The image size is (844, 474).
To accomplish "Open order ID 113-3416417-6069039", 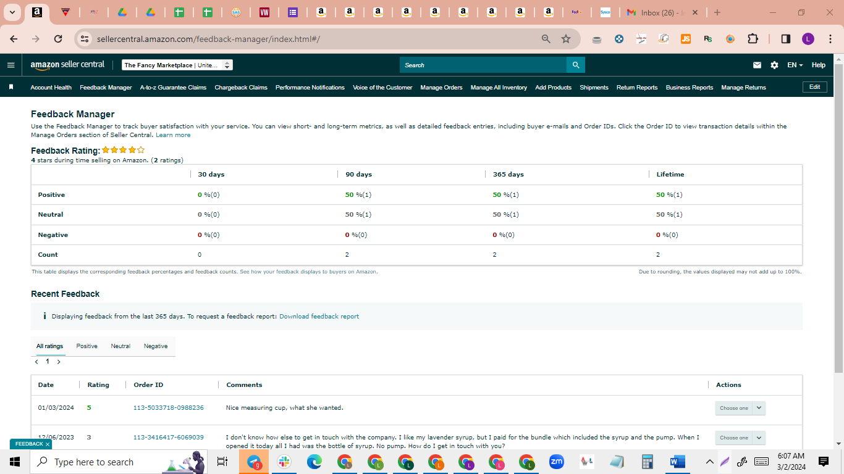I will point(169,438).
